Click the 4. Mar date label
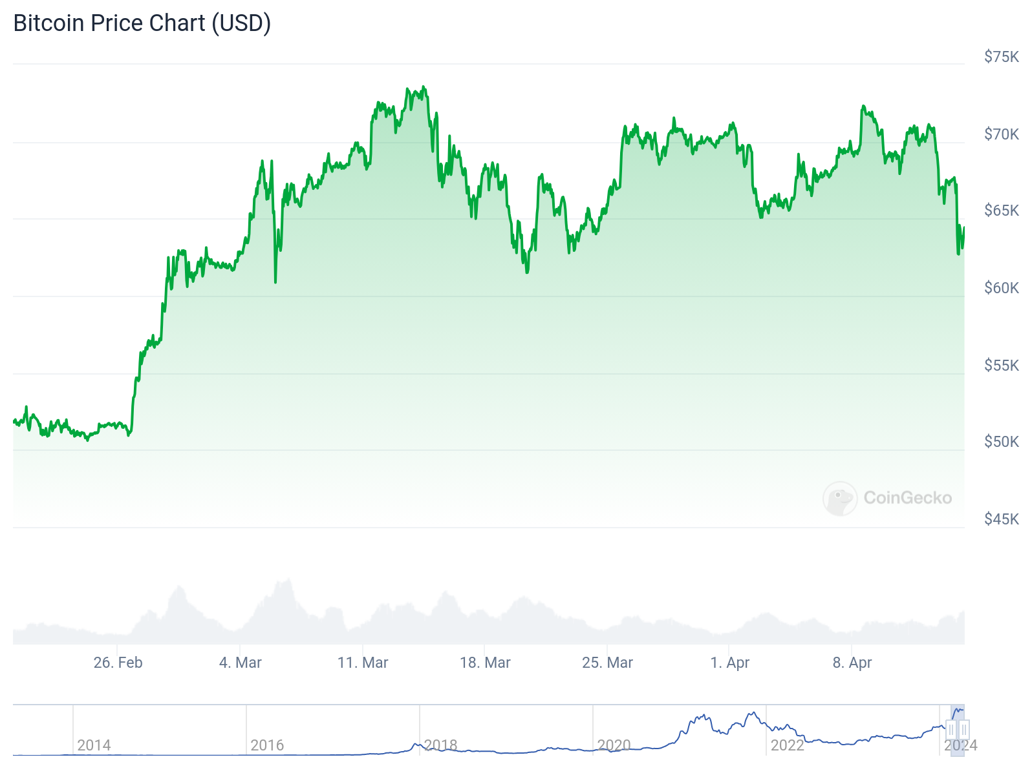Screen dimensions: 1032x775 (x=240, y=663)
